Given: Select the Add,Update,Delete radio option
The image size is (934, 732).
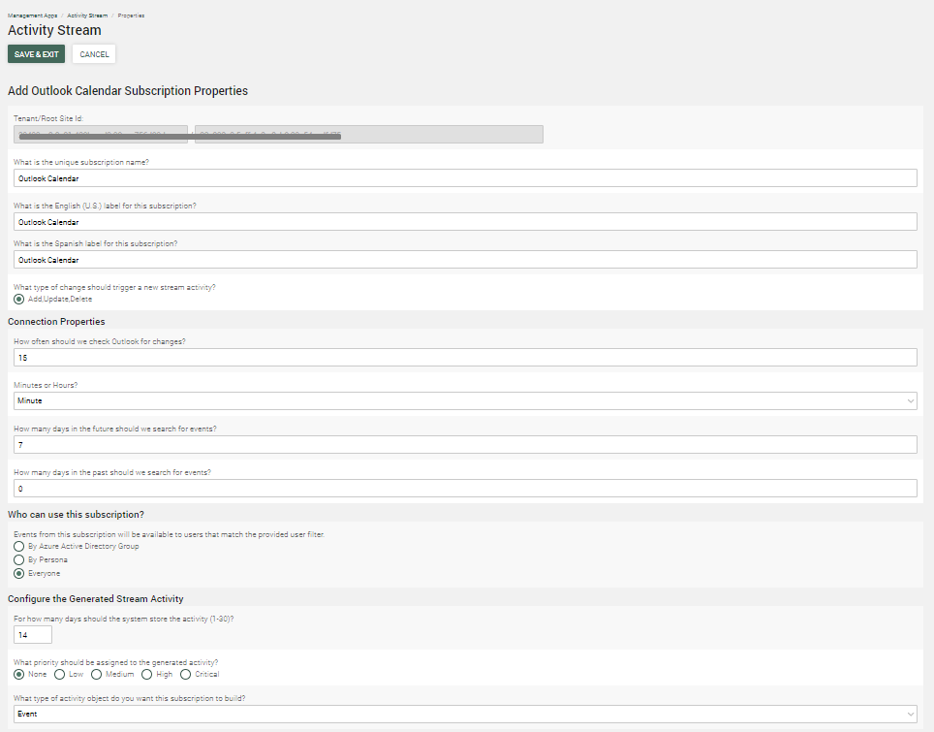Looking at the screenshot, I should 19,299.
